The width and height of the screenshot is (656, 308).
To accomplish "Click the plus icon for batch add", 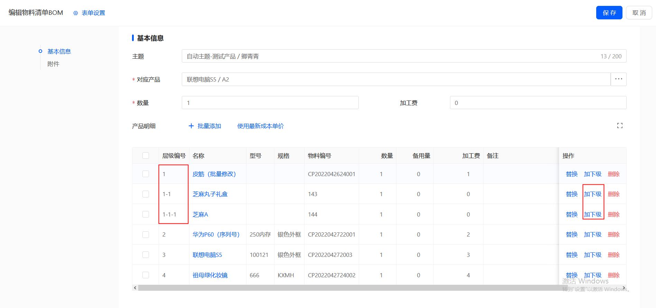I will (x=191, y=126).
